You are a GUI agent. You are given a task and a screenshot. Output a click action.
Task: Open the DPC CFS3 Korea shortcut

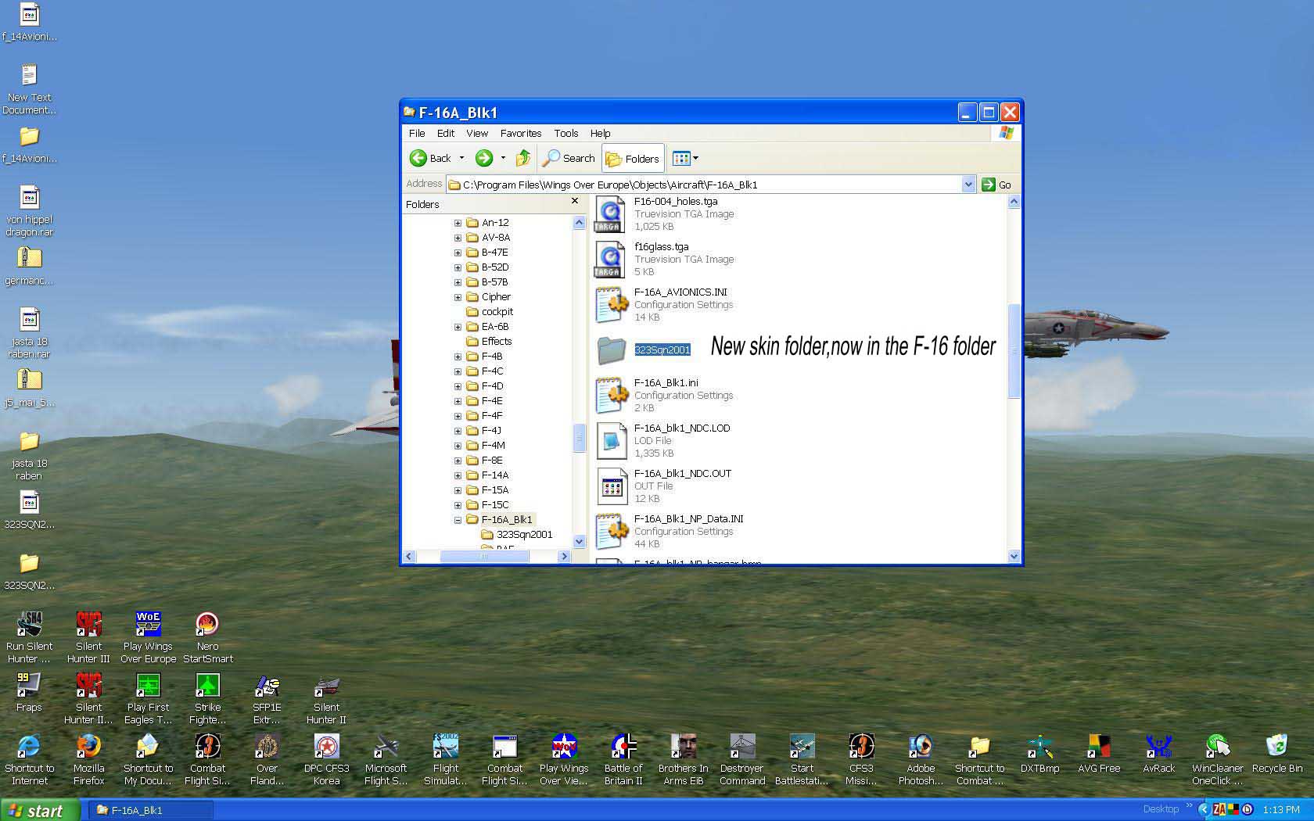(x=326, y=759)
